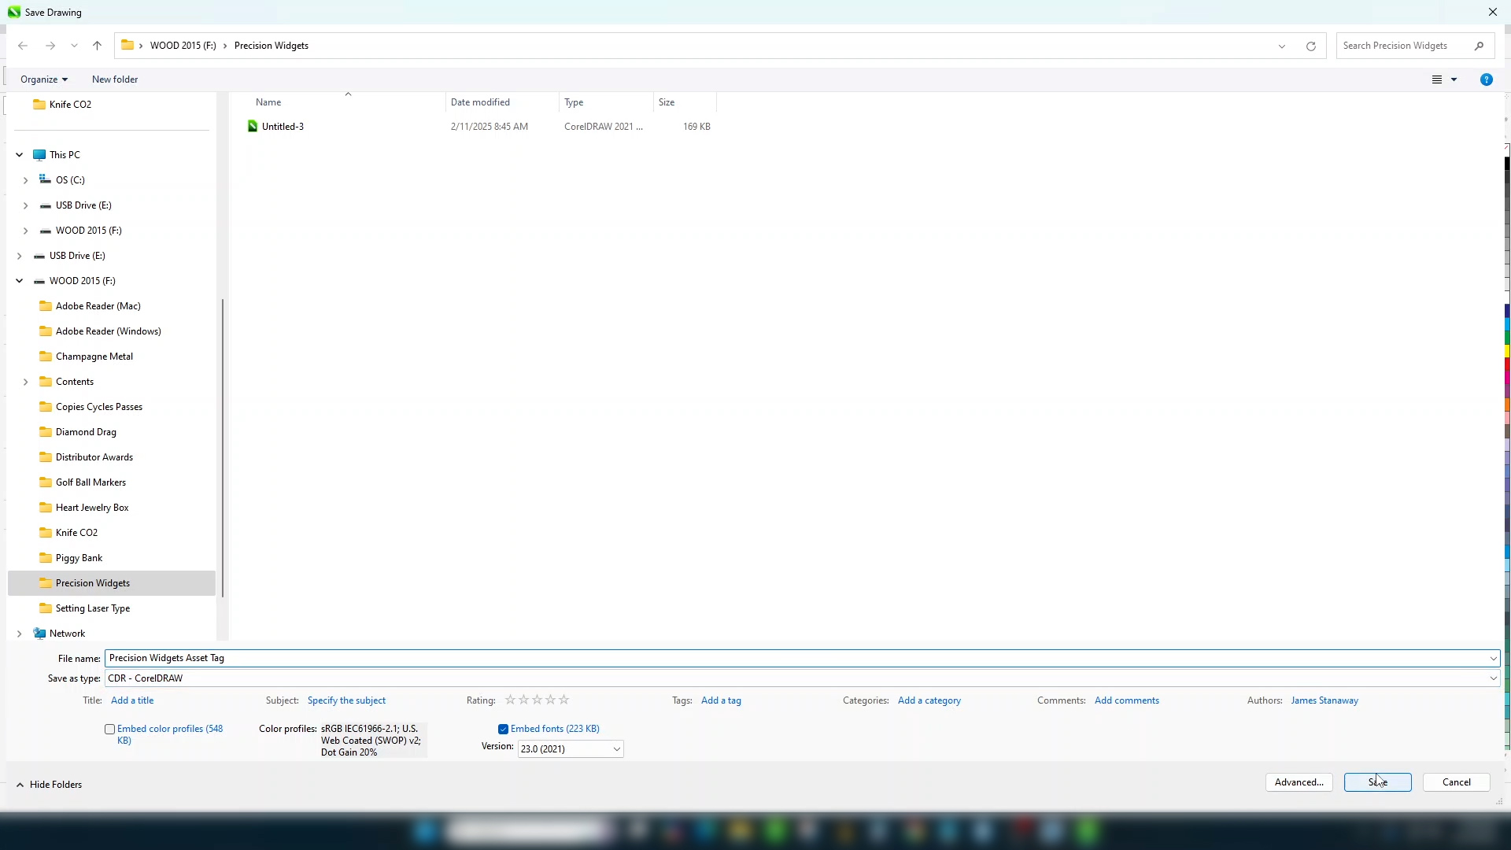Screen dimensions: 1511x850
Task: Click the Up one level arrow
Action: [97, 46]
